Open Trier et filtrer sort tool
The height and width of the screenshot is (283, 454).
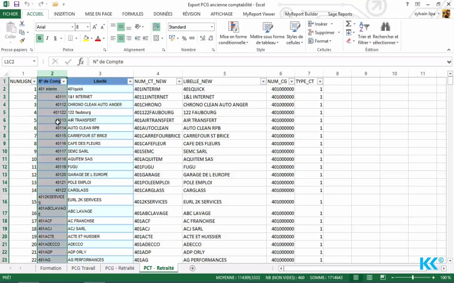click(x=364, y=33)
